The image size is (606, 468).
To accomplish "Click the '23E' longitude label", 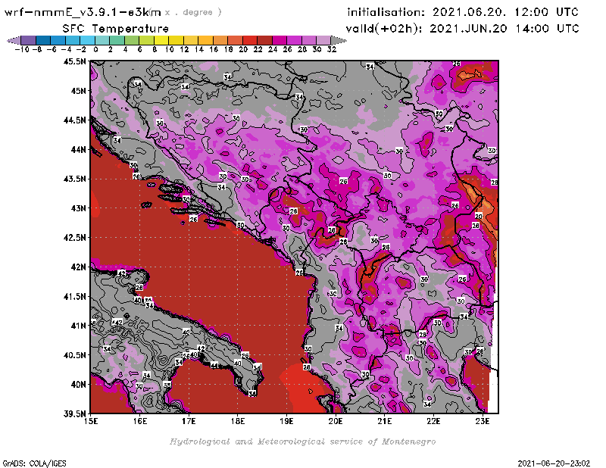I will point(483,421).
